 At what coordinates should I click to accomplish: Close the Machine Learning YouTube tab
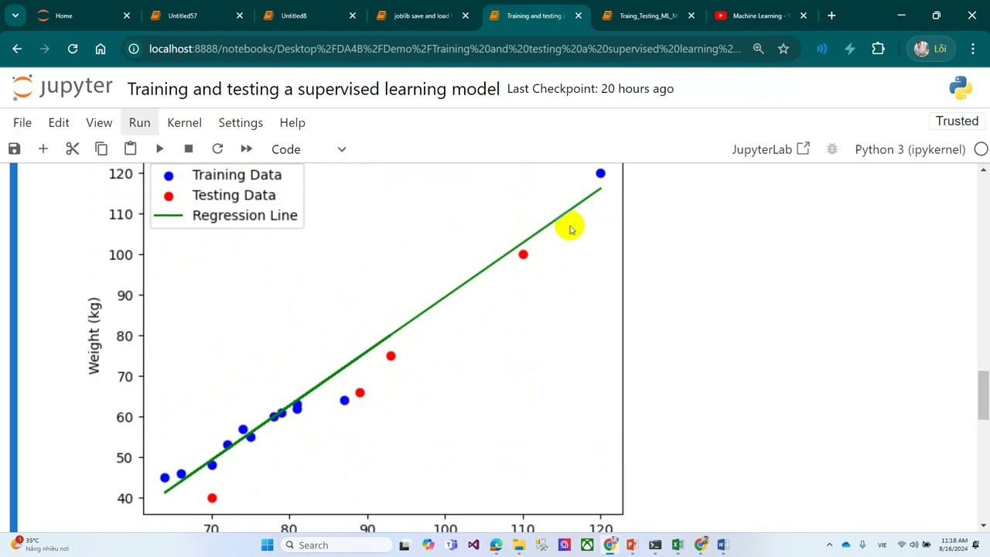[804, 15]
